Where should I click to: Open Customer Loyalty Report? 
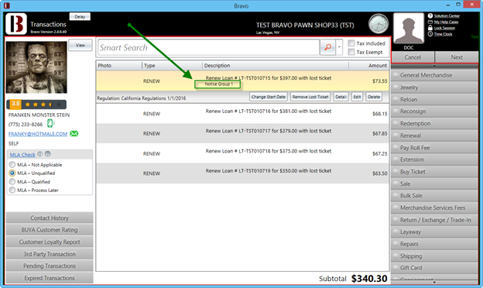(x=50, y=242)
